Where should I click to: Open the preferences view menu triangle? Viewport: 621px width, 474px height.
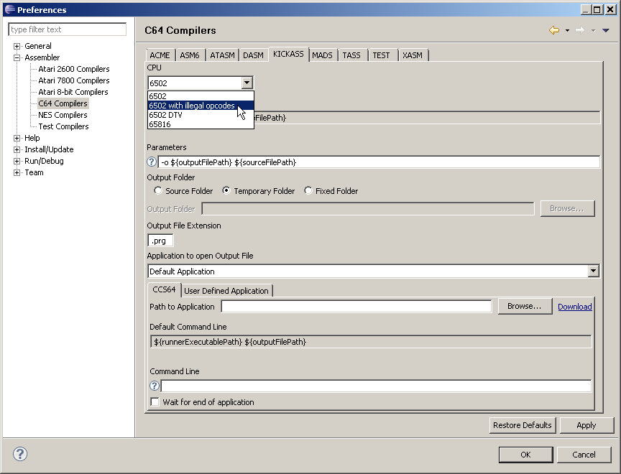(x=605, y=30)
